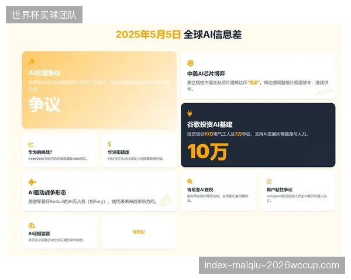Image resolution: width=351 pixels, height=280 pixels.
Task: Click description starting 投资培训10万电气工人
Action: point(247,134)
